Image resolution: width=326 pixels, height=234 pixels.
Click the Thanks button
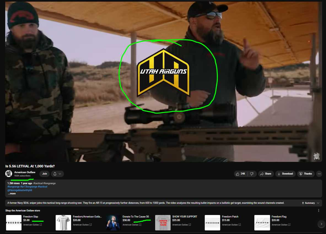[x=306, y=174]
